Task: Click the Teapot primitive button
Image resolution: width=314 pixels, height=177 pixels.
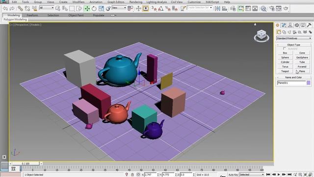Action: (285, 71)
